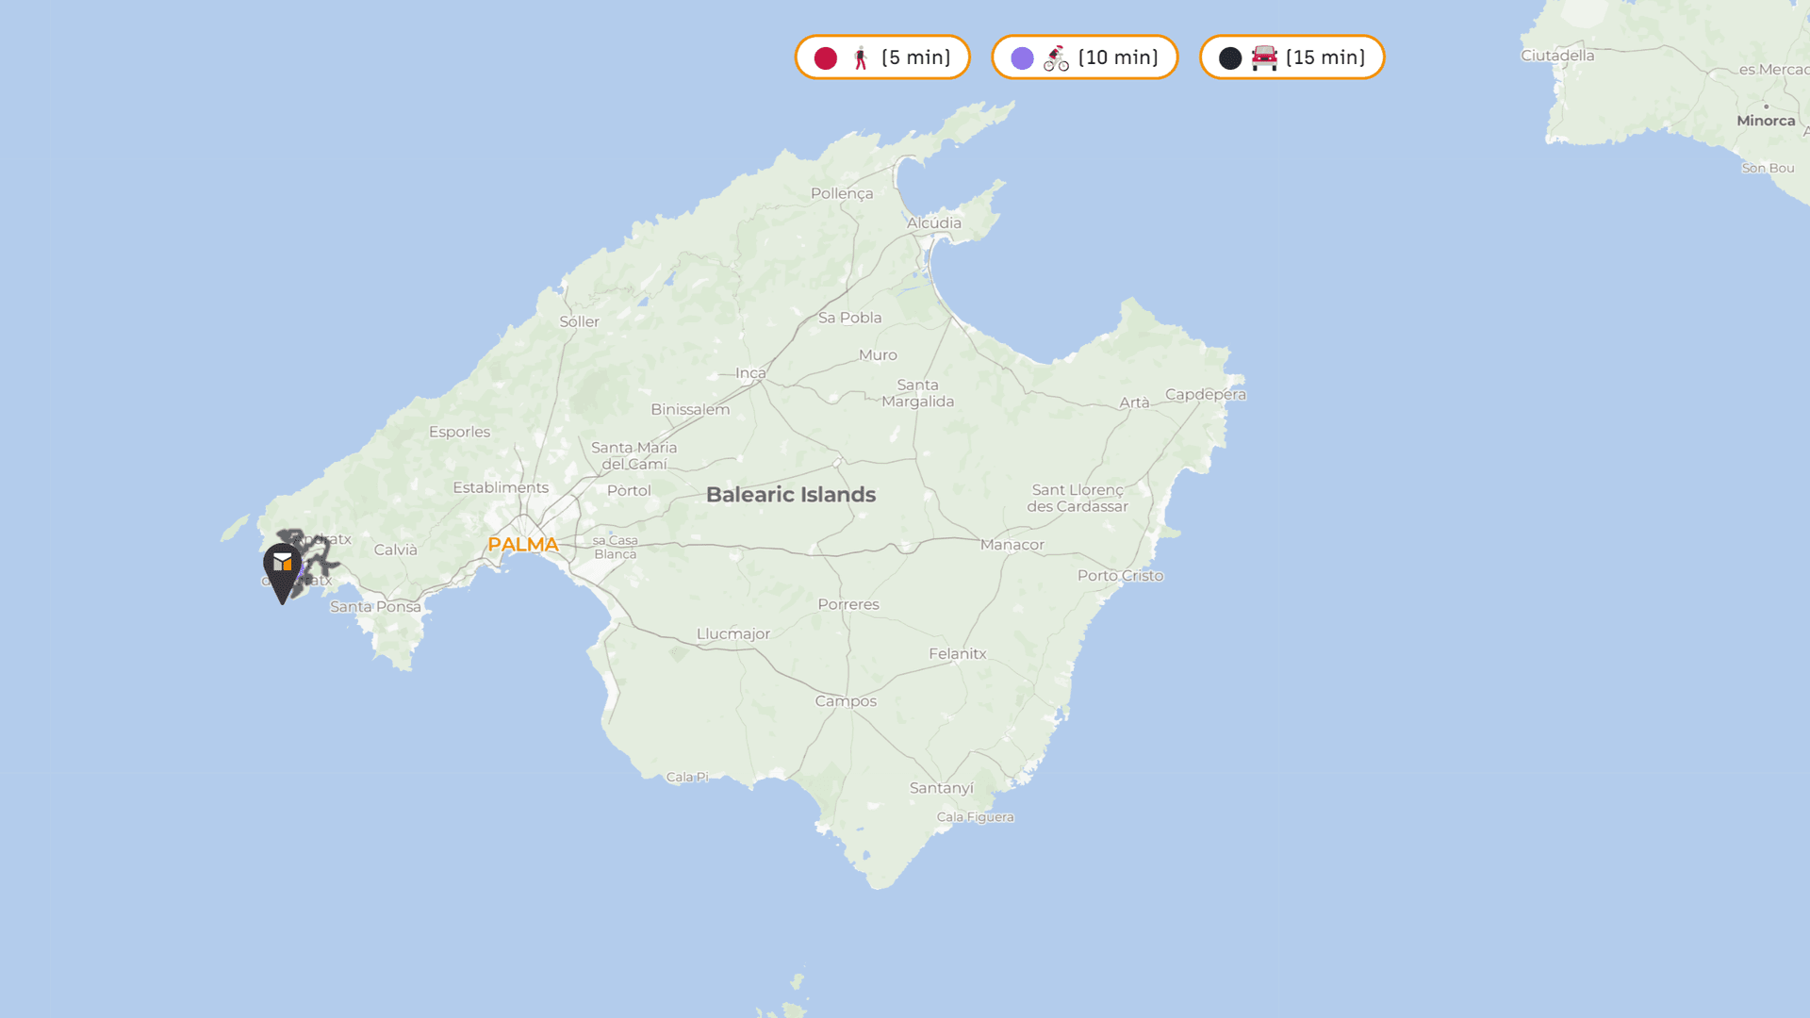
Task: Click the Sant Llorenç des Cardassar label
Action: [1078, 499]
